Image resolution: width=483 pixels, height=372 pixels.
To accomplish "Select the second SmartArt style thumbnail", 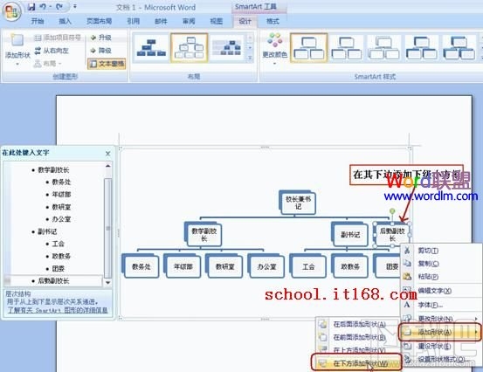I will (x=347, y=48).
